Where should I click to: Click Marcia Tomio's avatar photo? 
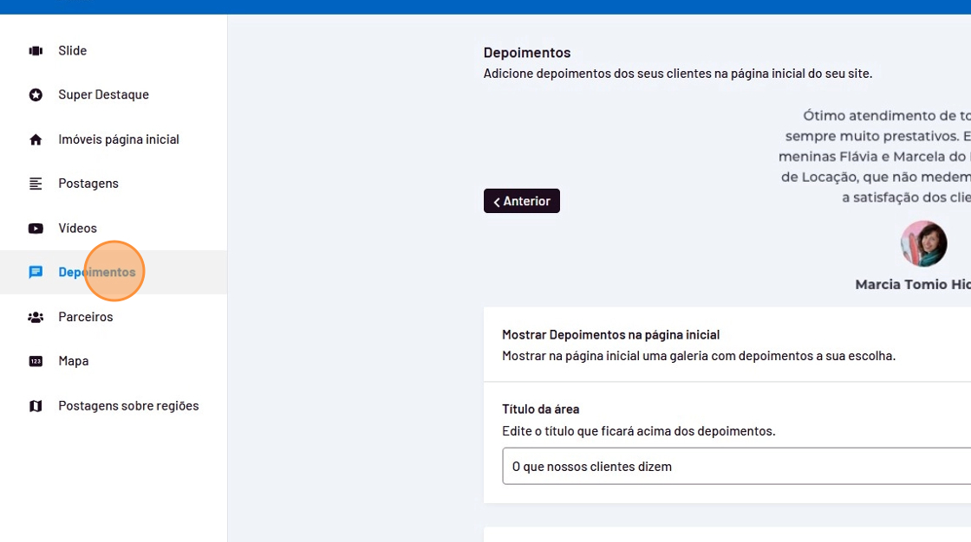(x=923, y=243)
